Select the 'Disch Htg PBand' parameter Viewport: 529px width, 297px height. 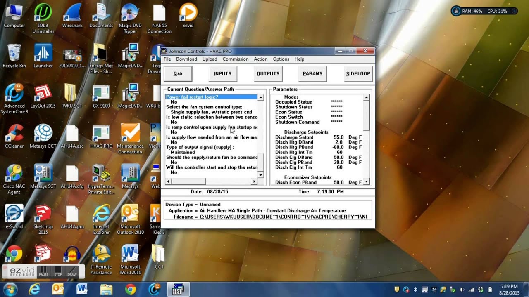click(x=294, y=147)
